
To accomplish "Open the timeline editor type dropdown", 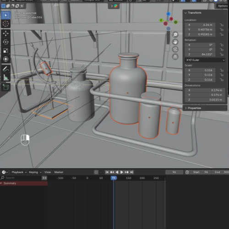I will (x=5, y=172).
